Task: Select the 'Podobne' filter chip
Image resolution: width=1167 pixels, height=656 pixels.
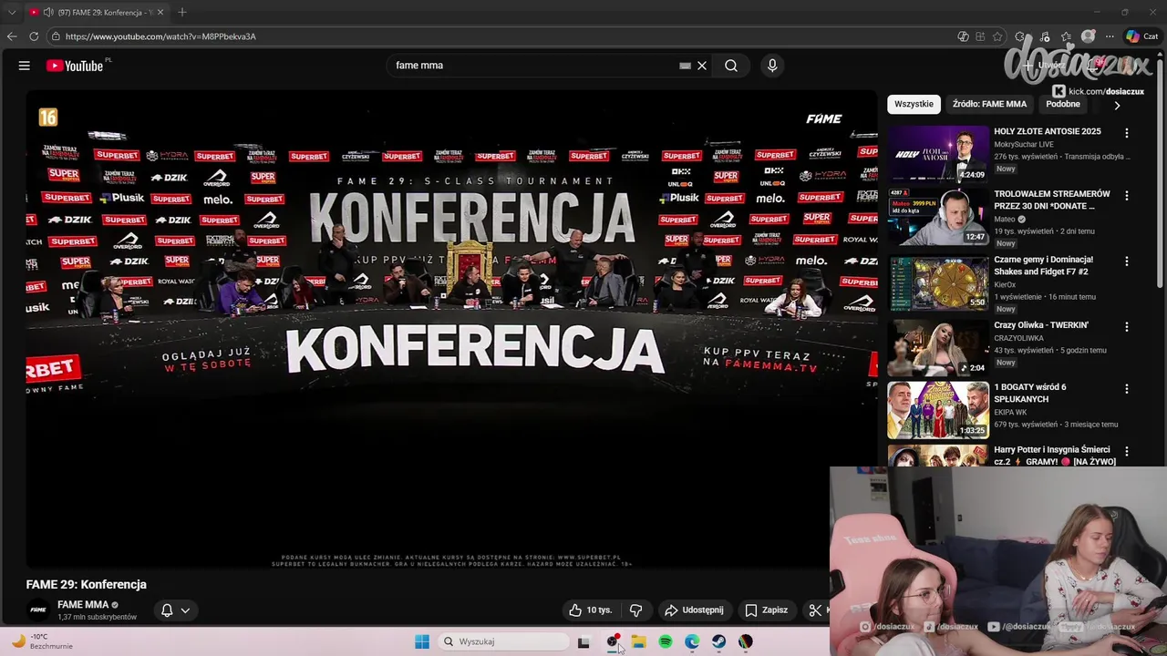Action: pos(1063,104)
